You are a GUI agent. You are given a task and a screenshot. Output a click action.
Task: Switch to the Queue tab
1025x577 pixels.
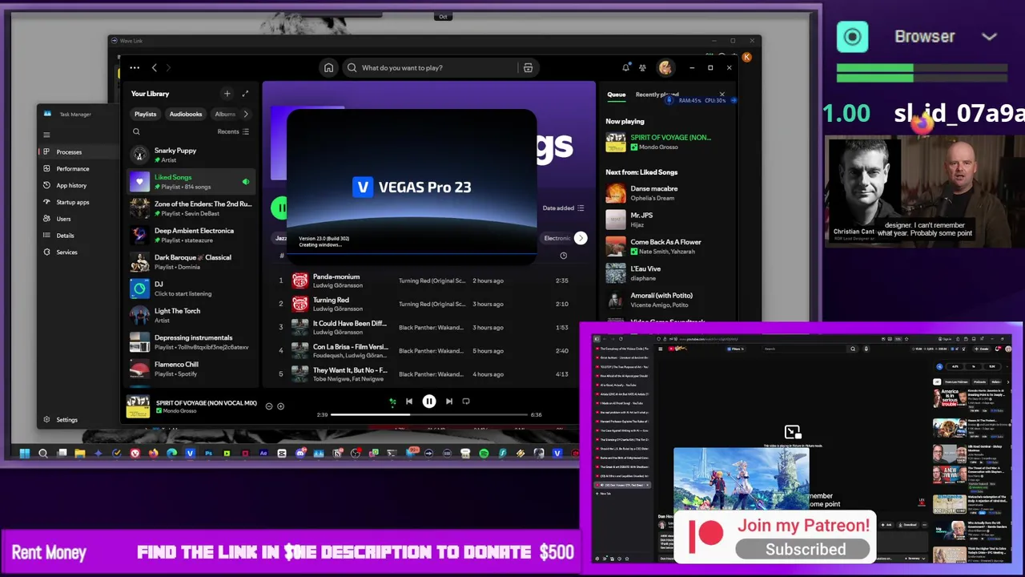tap(616, 95)
